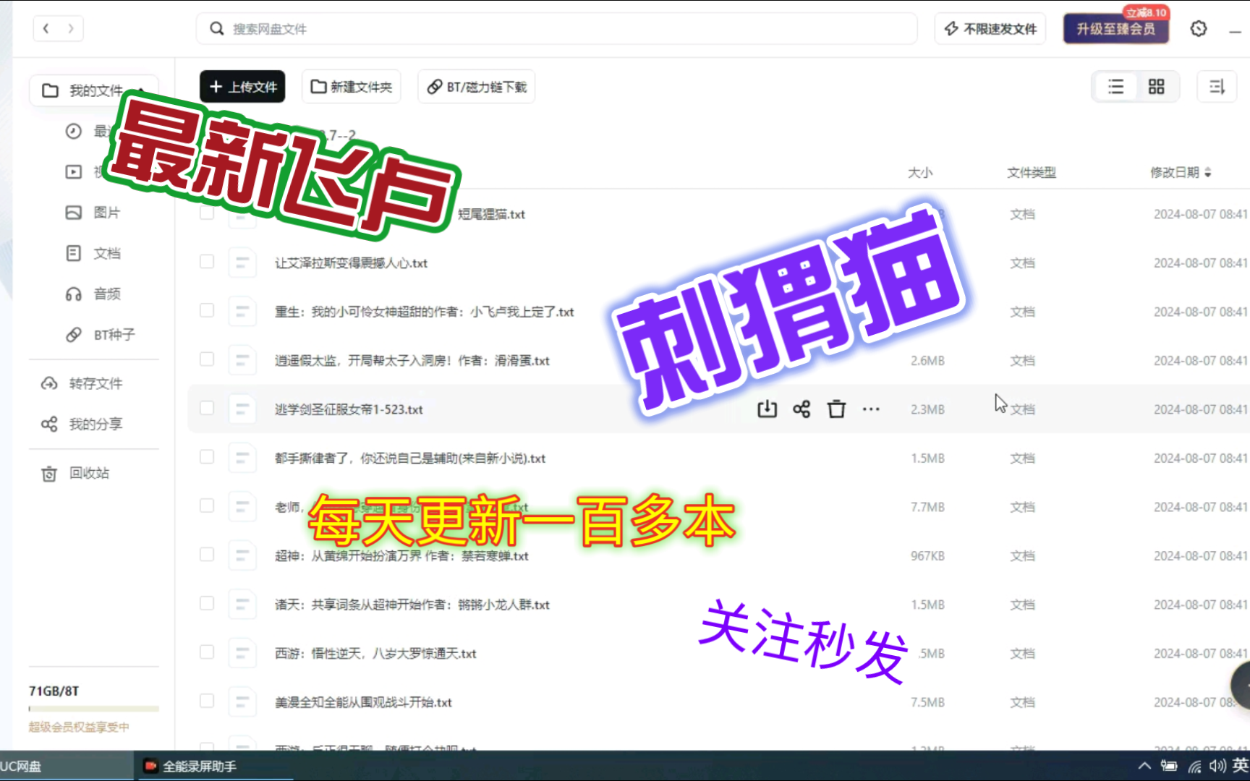Delete 逃学剑圣征服女帝1-523.txt with trash icon
Viewport: 1250px width, 781px height.
[x=836, y=409]
